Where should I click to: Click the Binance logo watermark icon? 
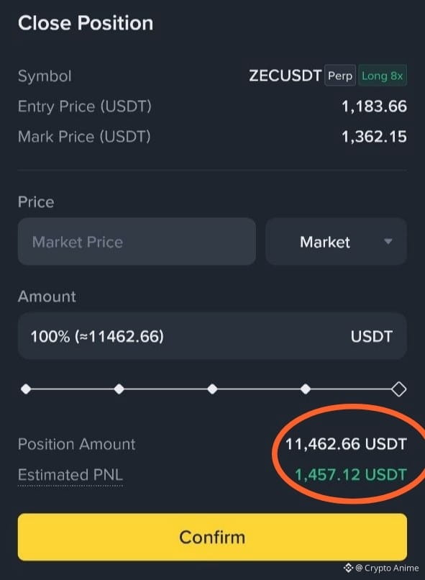348,568
